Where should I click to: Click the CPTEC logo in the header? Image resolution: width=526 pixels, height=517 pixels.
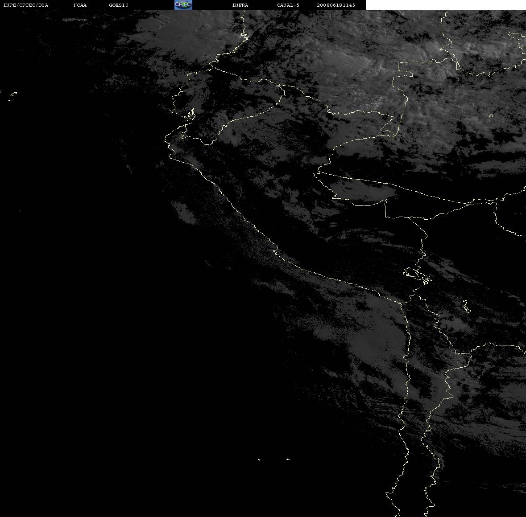(x=183, y=5)
